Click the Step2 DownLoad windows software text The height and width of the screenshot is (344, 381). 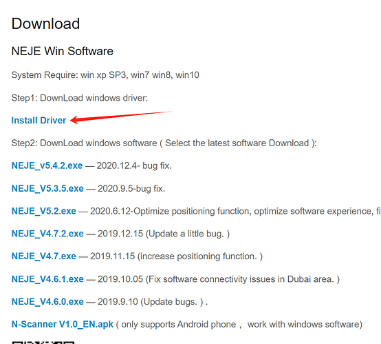point(164,143)
